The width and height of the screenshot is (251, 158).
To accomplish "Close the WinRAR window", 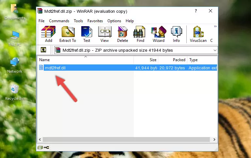I will click(211, 11).
